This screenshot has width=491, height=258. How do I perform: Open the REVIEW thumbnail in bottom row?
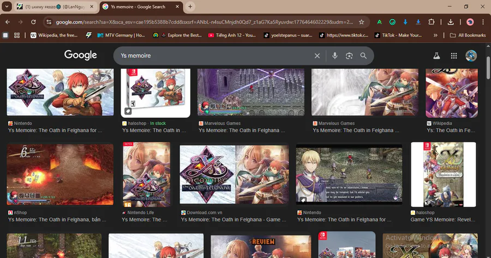(261, 247)
